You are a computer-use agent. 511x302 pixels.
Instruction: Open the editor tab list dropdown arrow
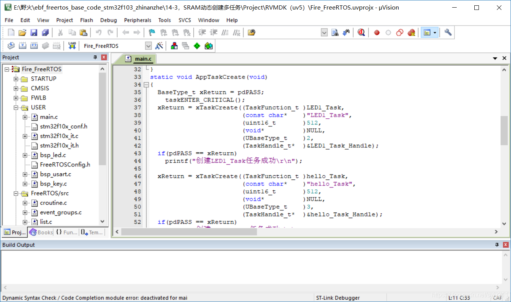[495, 58]
